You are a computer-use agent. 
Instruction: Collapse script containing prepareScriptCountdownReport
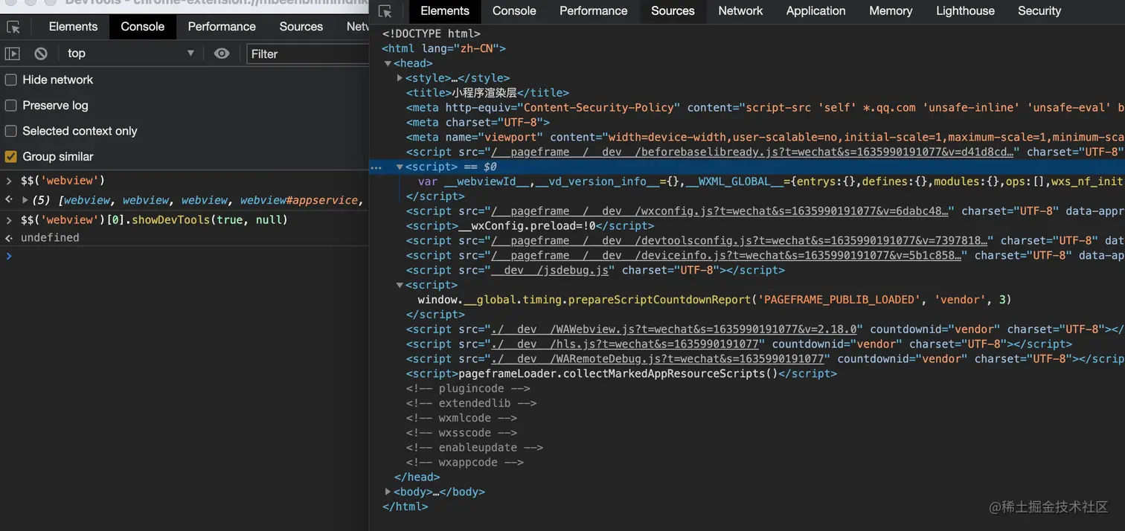click(x=400, y=285)
